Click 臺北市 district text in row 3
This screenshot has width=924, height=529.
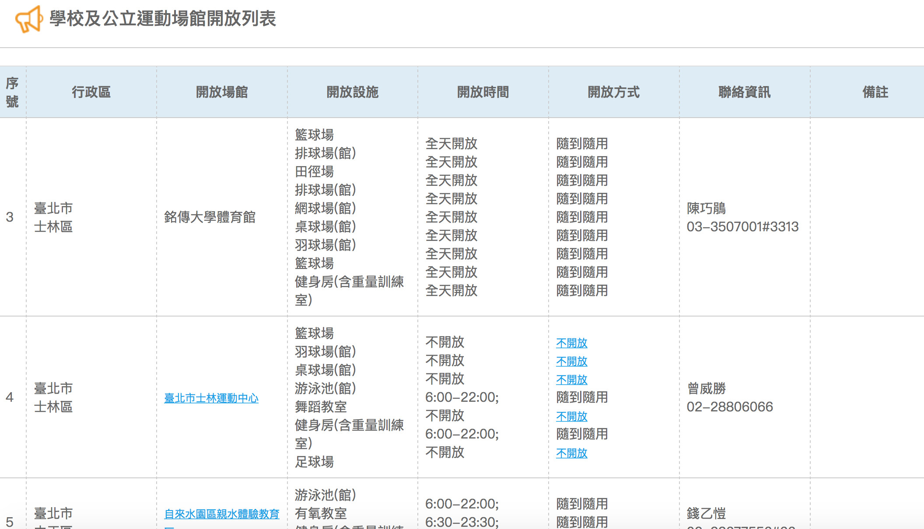click(x=53, y=208)
